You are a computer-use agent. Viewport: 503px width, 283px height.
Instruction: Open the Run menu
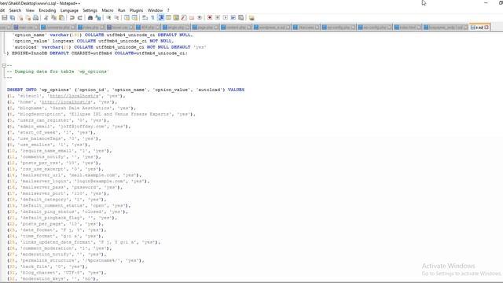click(x=121, y=10)
